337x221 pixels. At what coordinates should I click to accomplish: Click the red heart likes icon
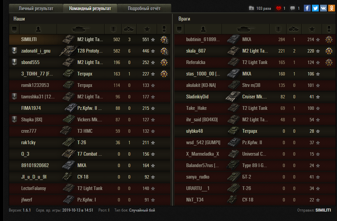pyautogui.click(x=278, y=8)
